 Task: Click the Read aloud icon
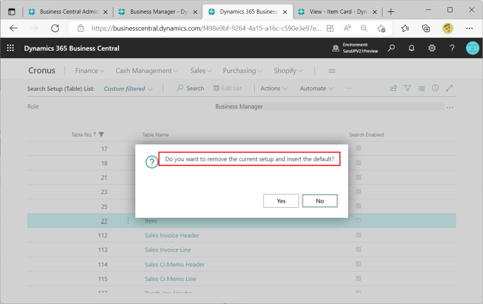click(x=347, y=28)
